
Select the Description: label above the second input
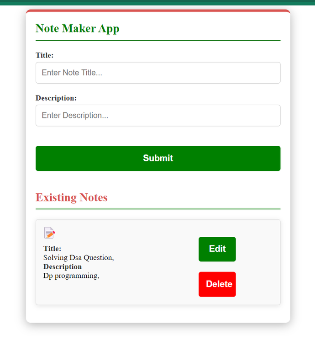tap(56, 98)
